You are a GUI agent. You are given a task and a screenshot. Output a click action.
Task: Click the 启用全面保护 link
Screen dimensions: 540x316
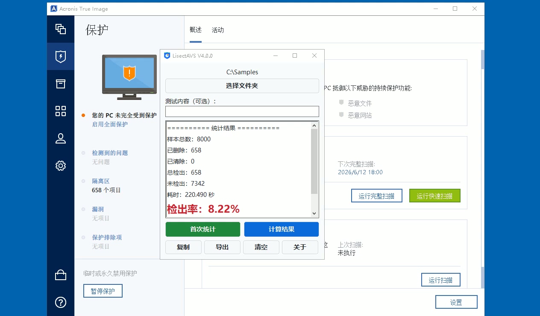(110, 124)
